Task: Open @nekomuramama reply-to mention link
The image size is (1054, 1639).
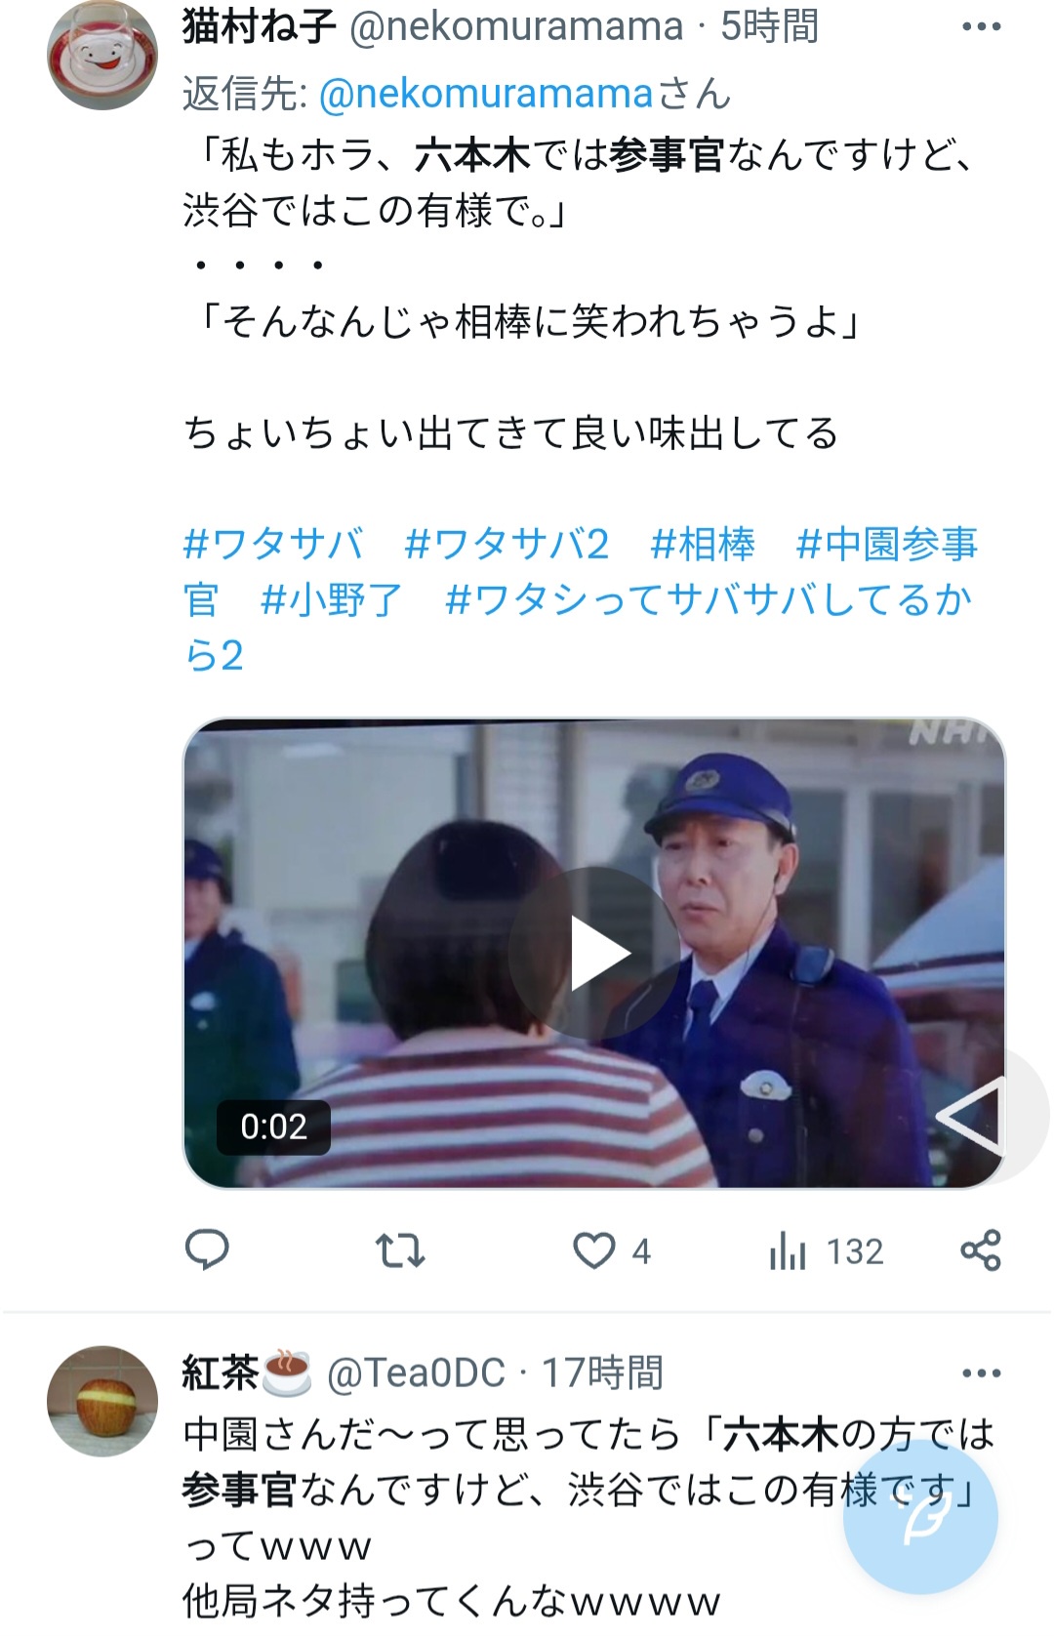Action: (x=485, y=94)
